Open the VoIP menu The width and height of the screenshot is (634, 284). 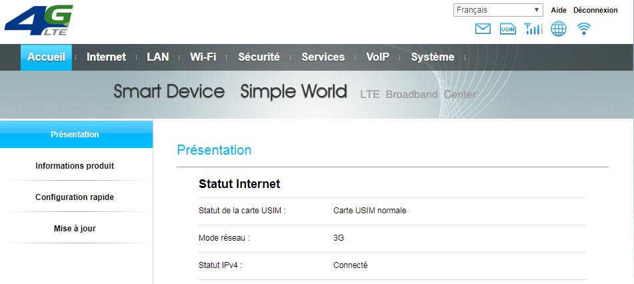[377, 57]
